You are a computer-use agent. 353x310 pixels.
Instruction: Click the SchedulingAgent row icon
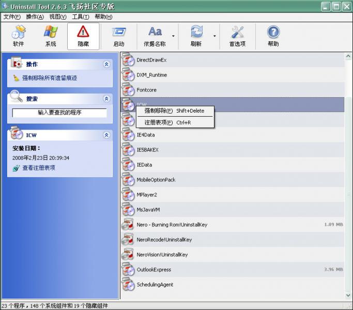(128, 284)
